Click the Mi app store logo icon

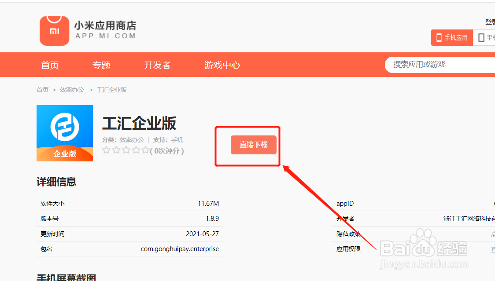click(55, 30)
